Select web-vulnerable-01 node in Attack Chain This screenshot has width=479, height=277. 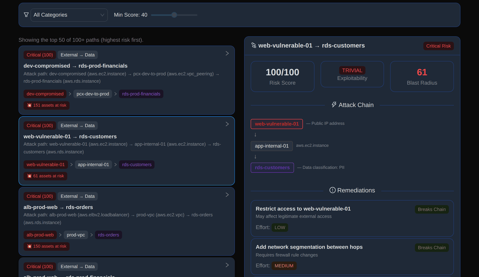click(277, 124)
